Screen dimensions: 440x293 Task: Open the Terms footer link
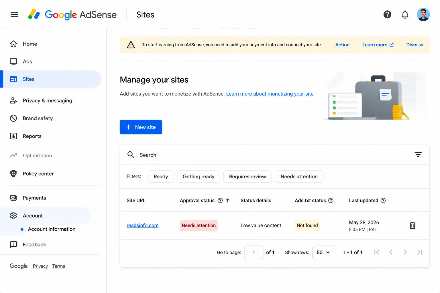pos(59,266)
